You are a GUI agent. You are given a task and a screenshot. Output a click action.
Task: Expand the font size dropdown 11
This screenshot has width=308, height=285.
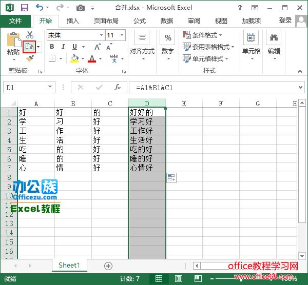coord(122,35)
